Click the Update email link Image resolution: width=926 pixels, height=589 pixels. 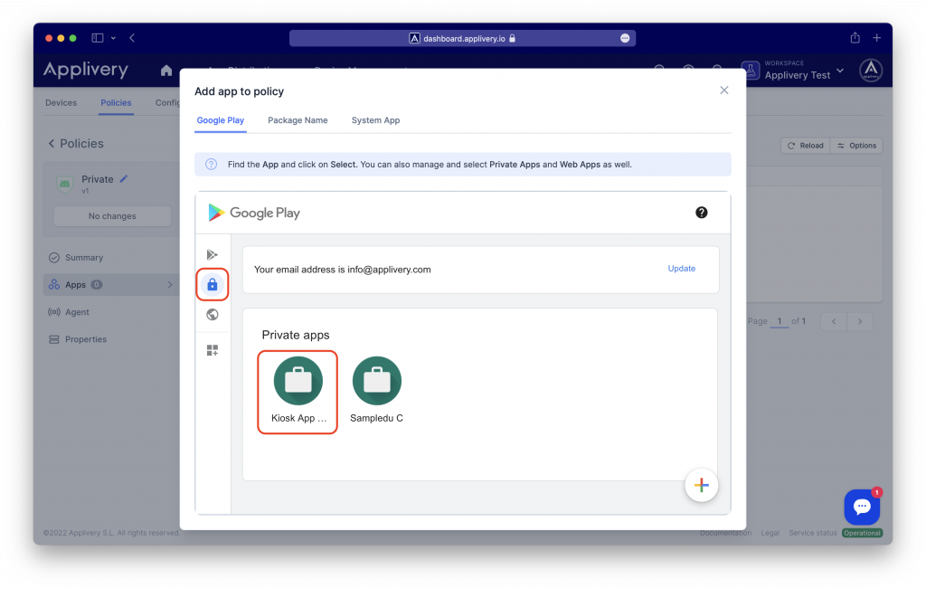coord(682,268)
